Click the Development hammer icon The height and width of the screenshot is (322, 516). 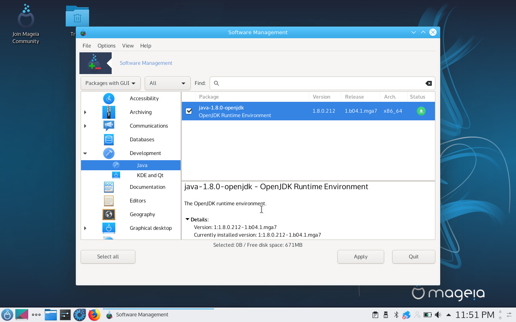tap(109, 153)
